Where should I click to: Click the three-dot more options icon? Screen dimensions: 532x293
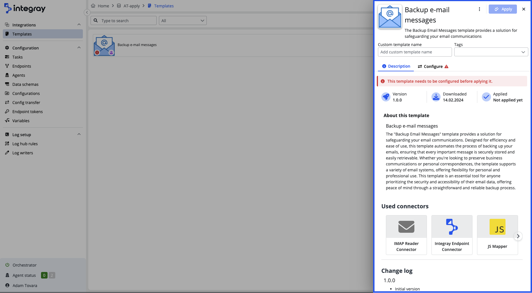coord(479,9)
